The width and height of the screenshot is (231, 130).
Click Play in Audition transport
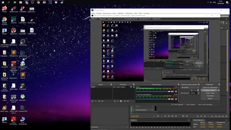(x=158, y=116)
